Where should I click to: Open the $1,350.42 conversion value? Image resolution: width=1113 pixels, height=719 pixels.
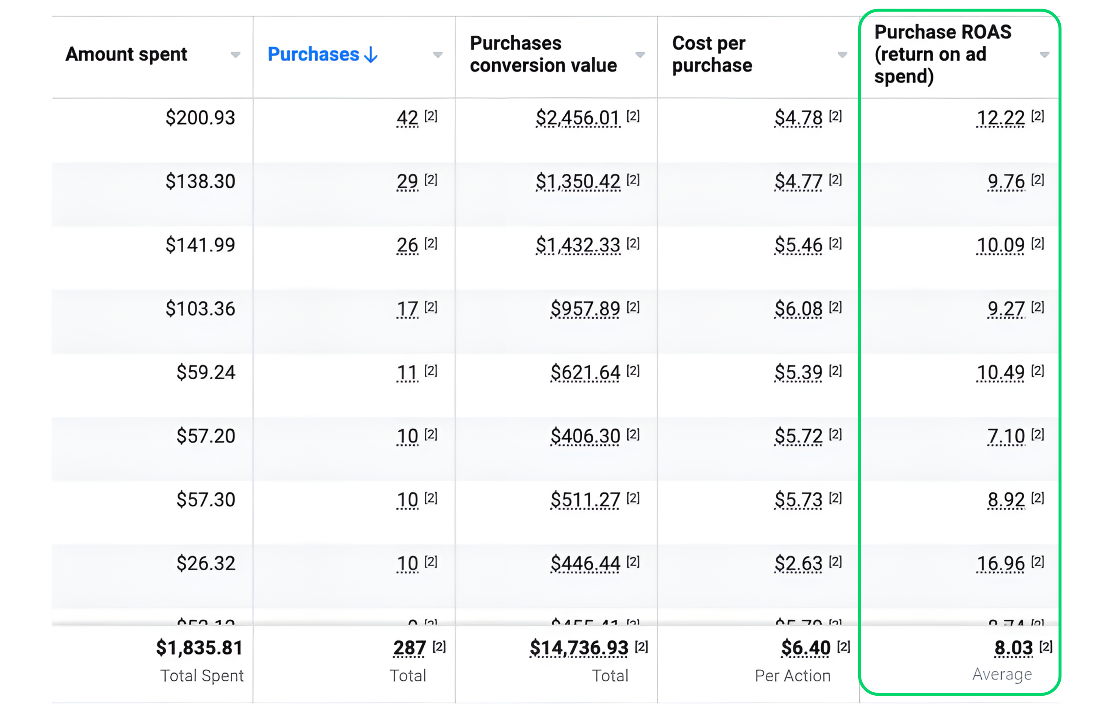click(578, 181)
